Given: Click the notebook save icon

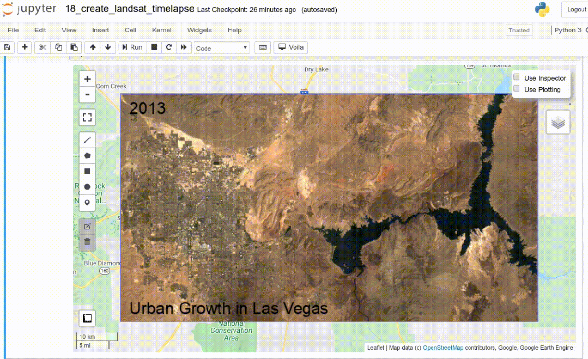Looking at the screenshot, I should point(7,47).
